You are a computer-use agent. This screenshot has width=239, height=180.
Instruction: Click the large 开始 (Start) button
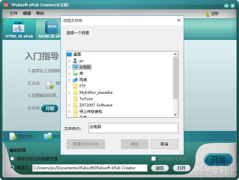pos(218,160)
